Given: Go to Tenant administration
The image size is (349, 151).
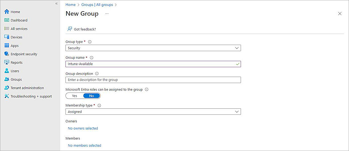Looking at the screenshot, I should click(x=27, y=88).
